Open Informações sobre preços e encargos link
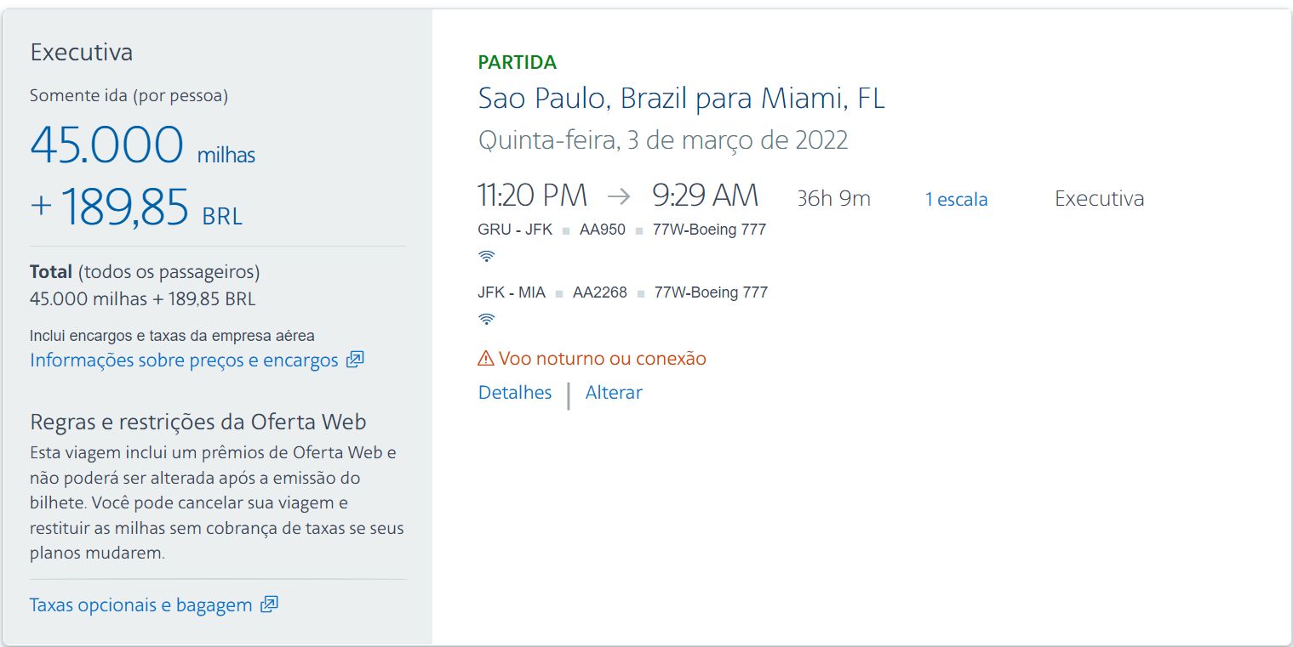The height and width of the screenshot is (647, 1293). [x=184, y=360]
